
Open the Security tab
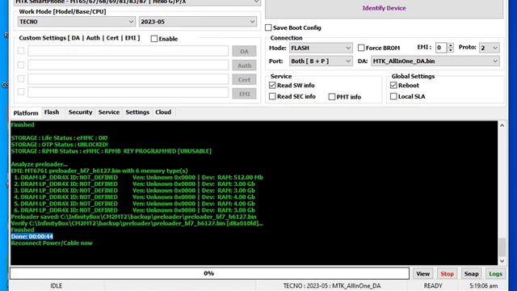pos(81,112)
